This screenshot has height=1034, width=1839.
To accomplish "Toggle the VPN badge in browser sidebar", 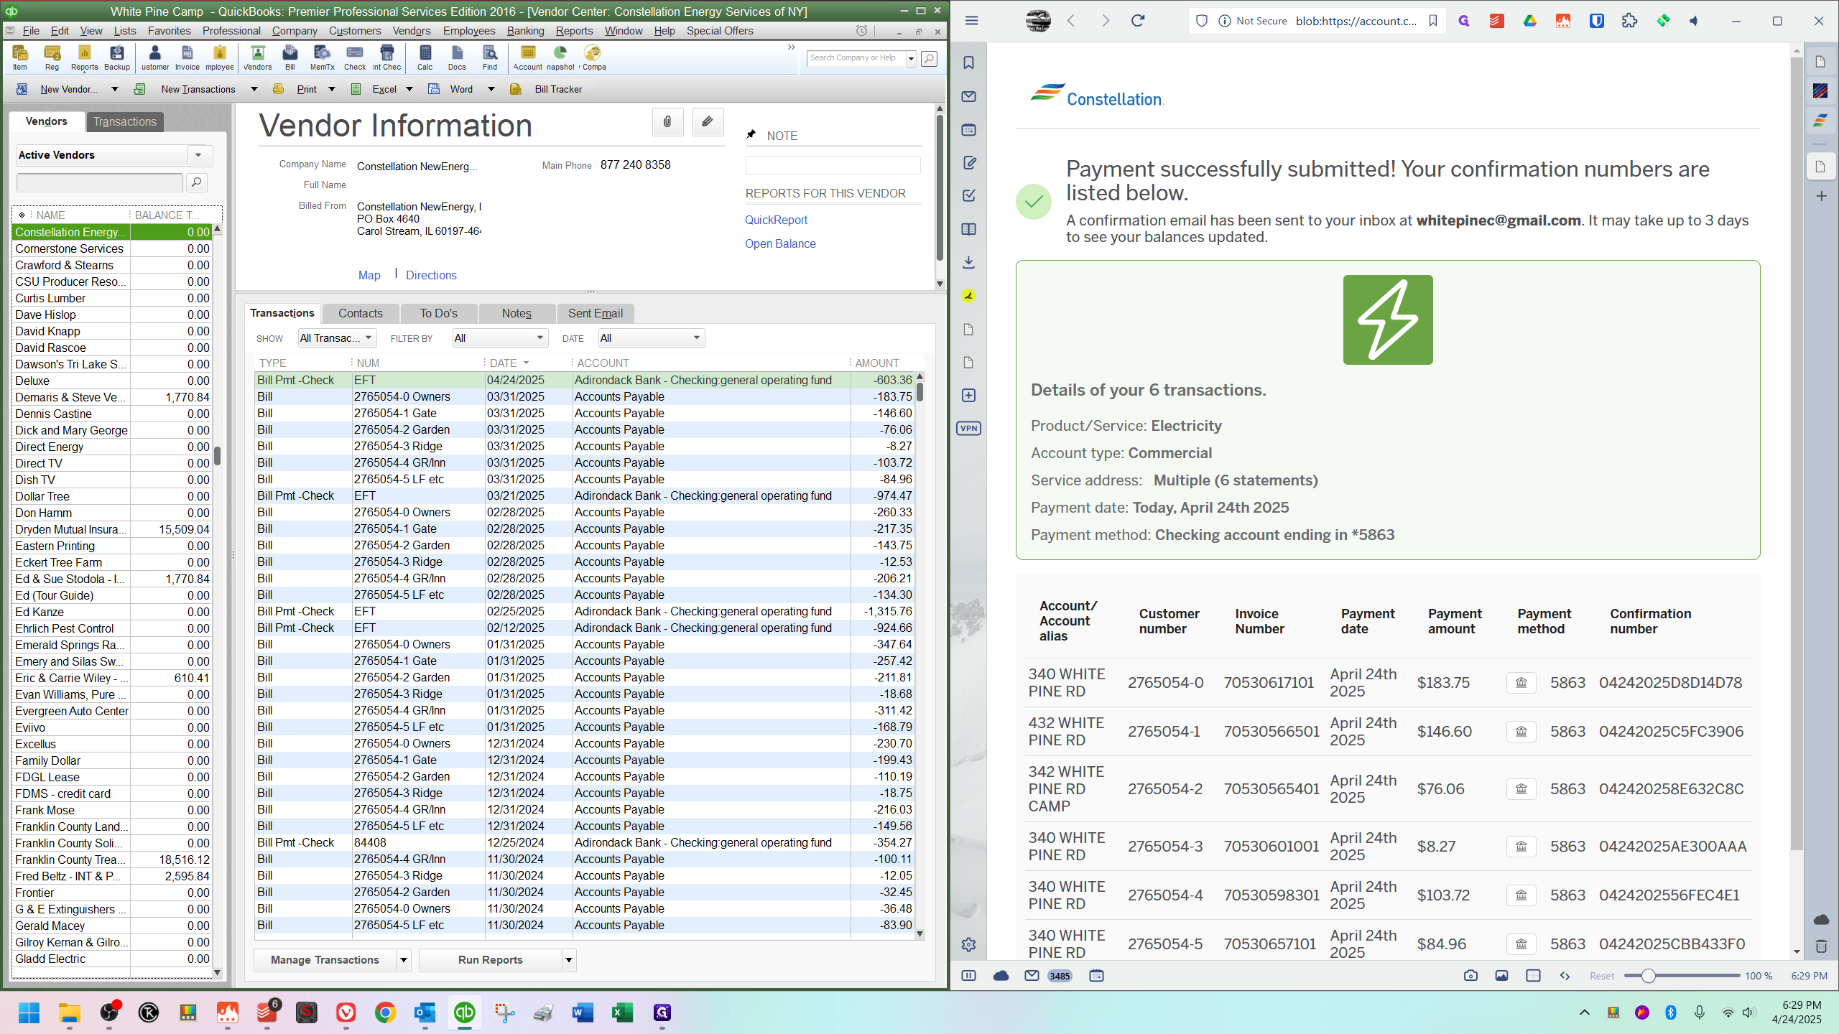I will [x=968, y=429].
